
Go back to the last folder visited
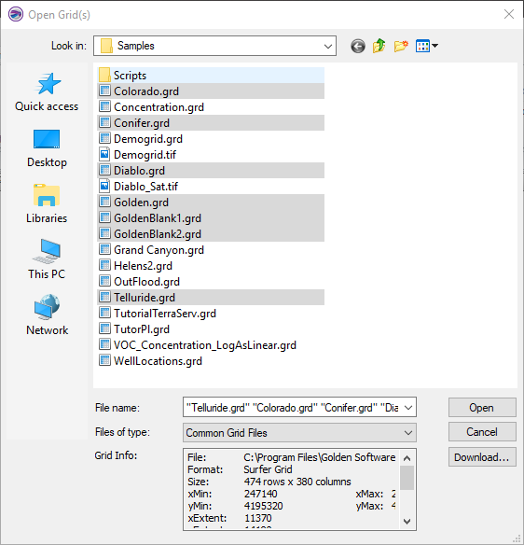[x=358, y=46]
